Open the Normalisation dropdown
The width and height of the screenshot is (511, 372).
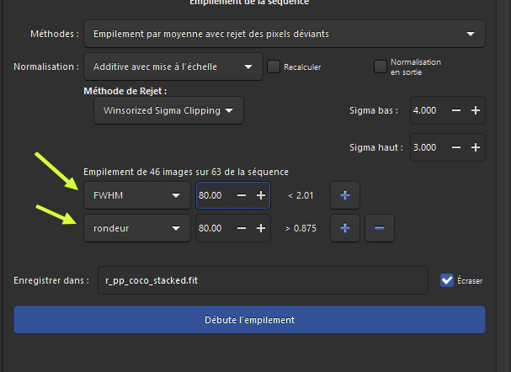173,66
